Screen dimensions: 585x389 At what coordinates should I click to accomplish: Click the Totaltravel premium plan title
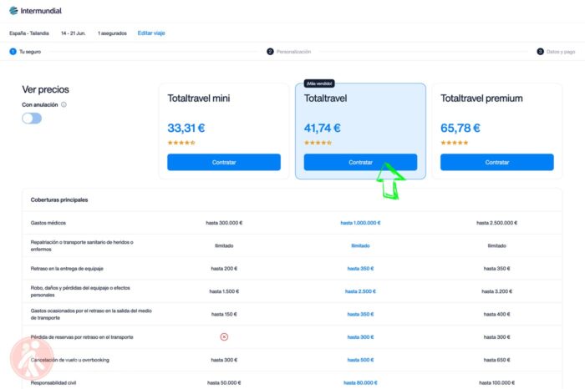(x=481, y=99)
